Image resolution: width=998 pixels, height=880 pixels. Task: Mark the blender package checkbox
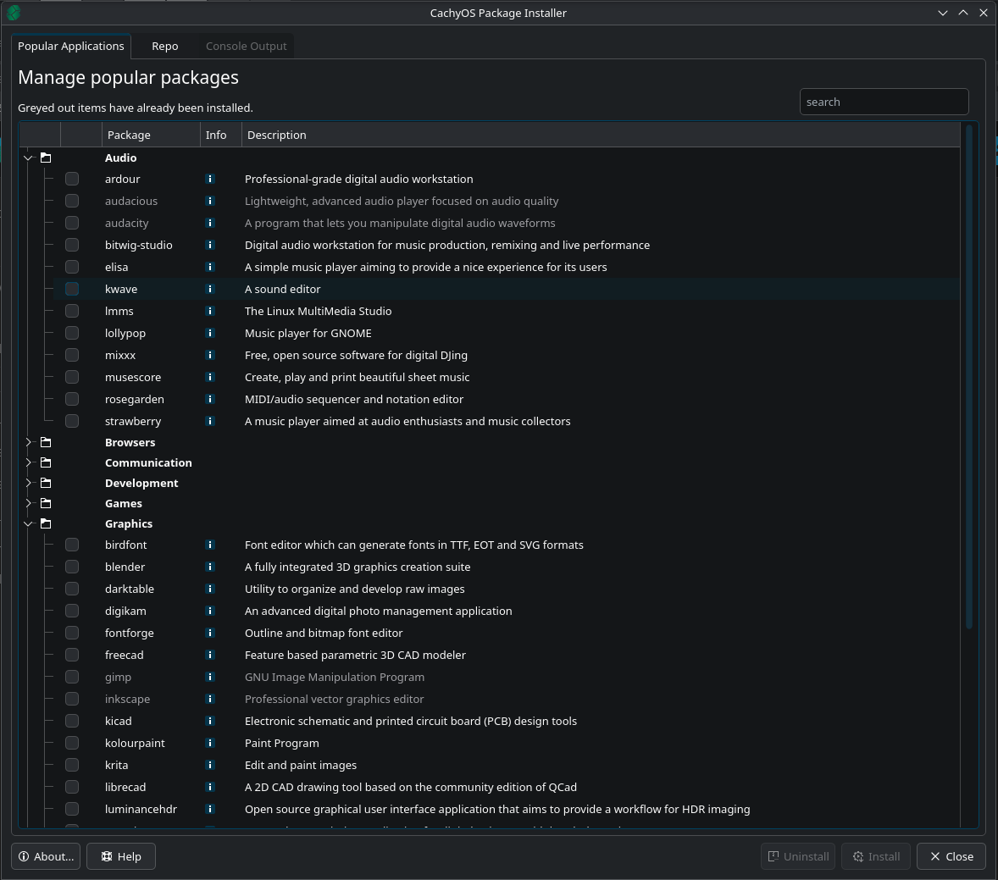click(x=72, y=567)
